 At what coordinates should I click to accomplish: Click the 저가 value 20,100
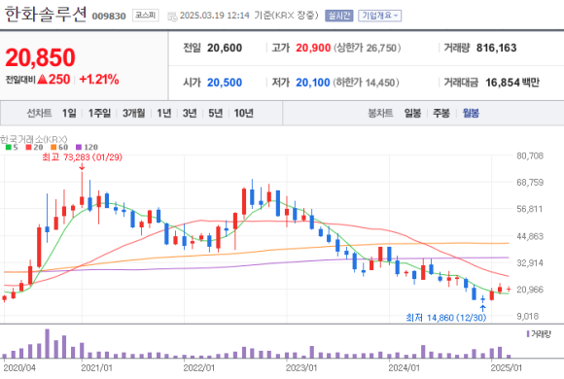coord(312,83)
